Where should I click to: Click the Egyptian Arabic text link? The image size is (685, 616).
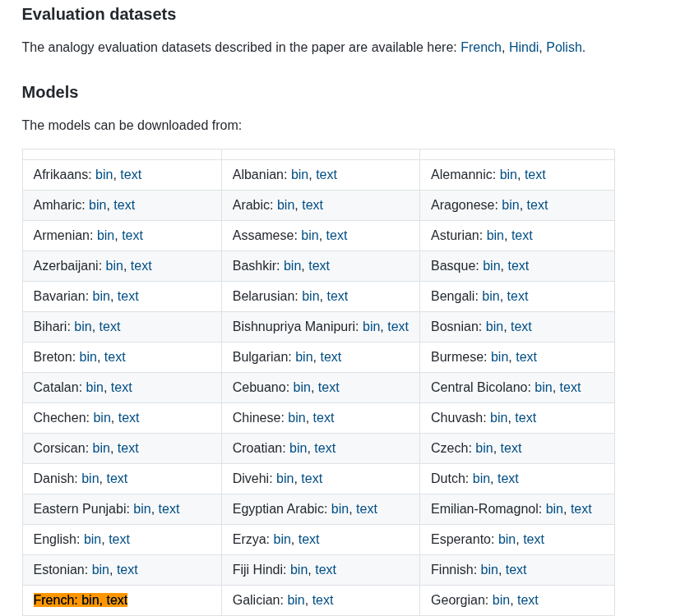[367, 509]
